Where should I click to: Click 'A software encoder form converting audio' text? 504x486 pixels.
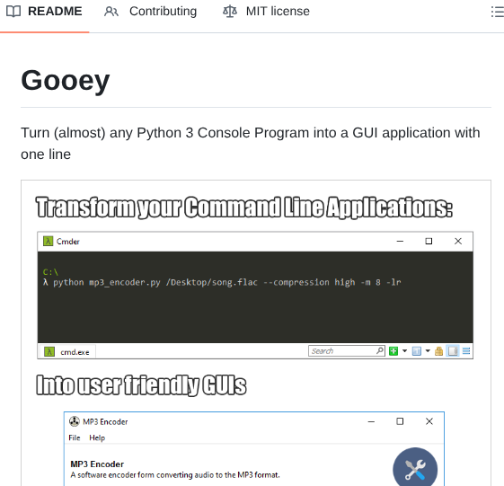pyautogui.click(x=175, y=475)
